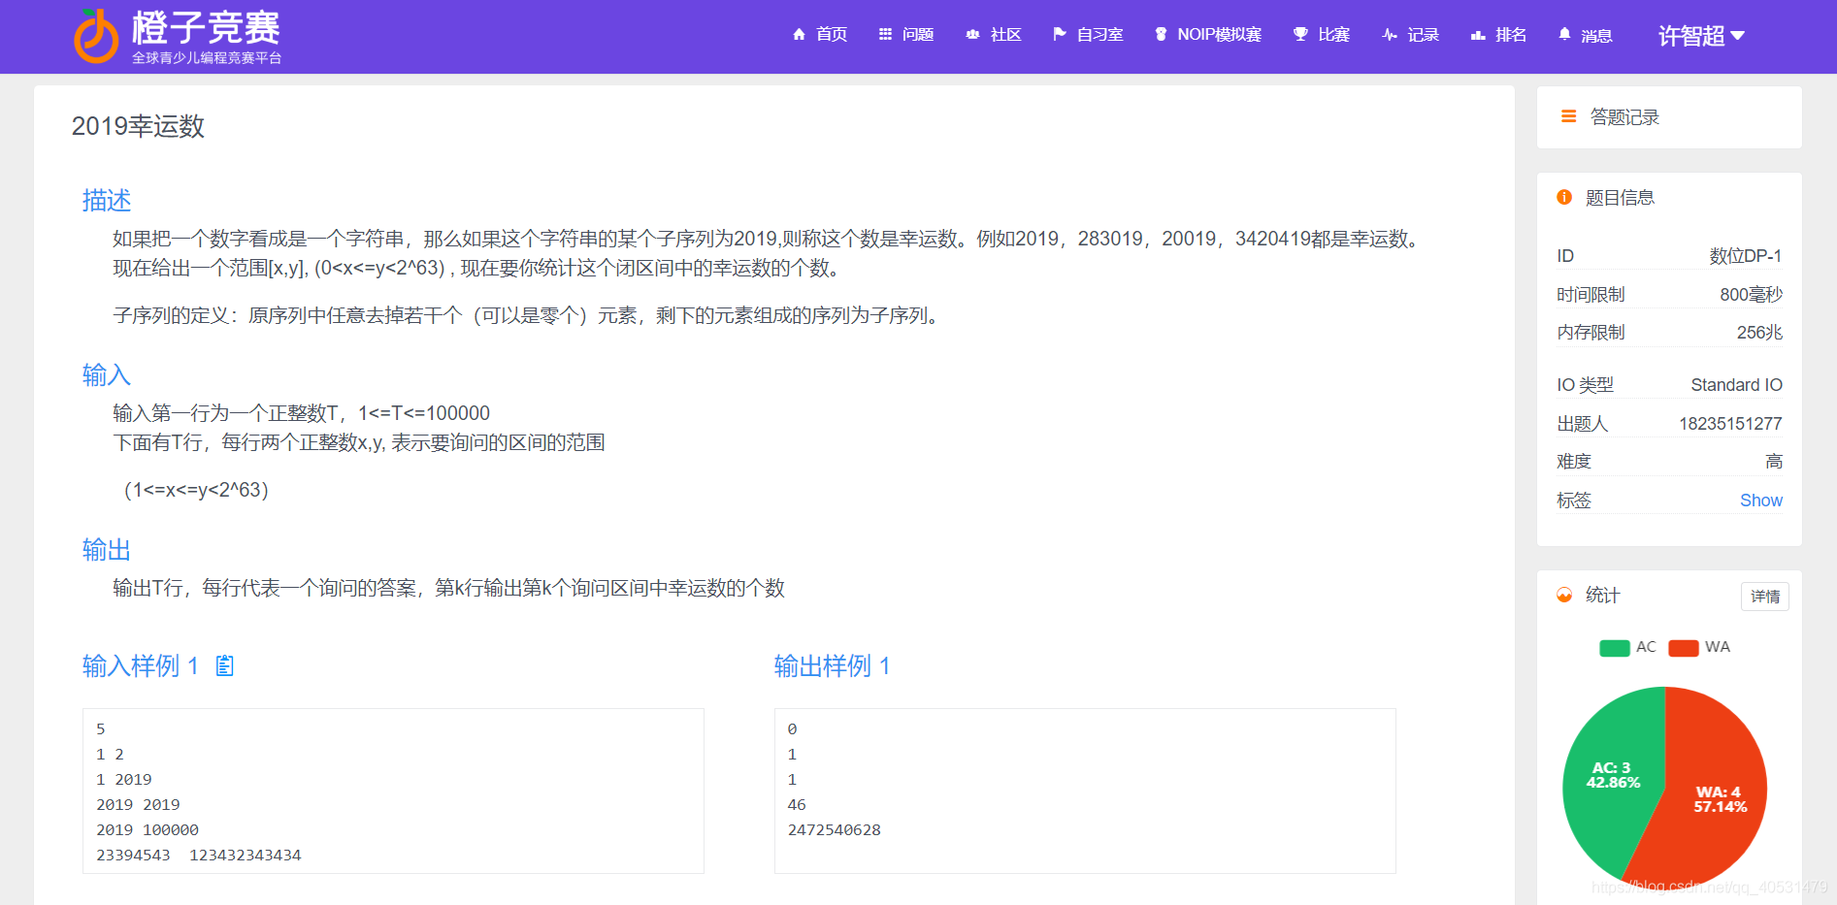This screenshot has width=1837, height=905.
Task: Open NOIP模拟赛 in the navbar
Action: pos(1220,35)
